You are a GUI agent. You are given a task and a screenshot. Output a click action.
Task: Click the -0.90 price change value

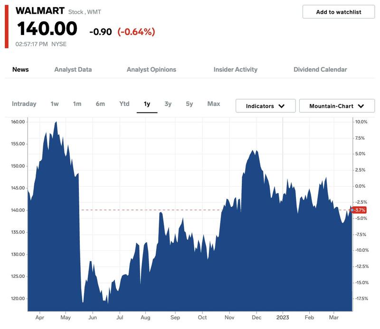pos(101,32)
